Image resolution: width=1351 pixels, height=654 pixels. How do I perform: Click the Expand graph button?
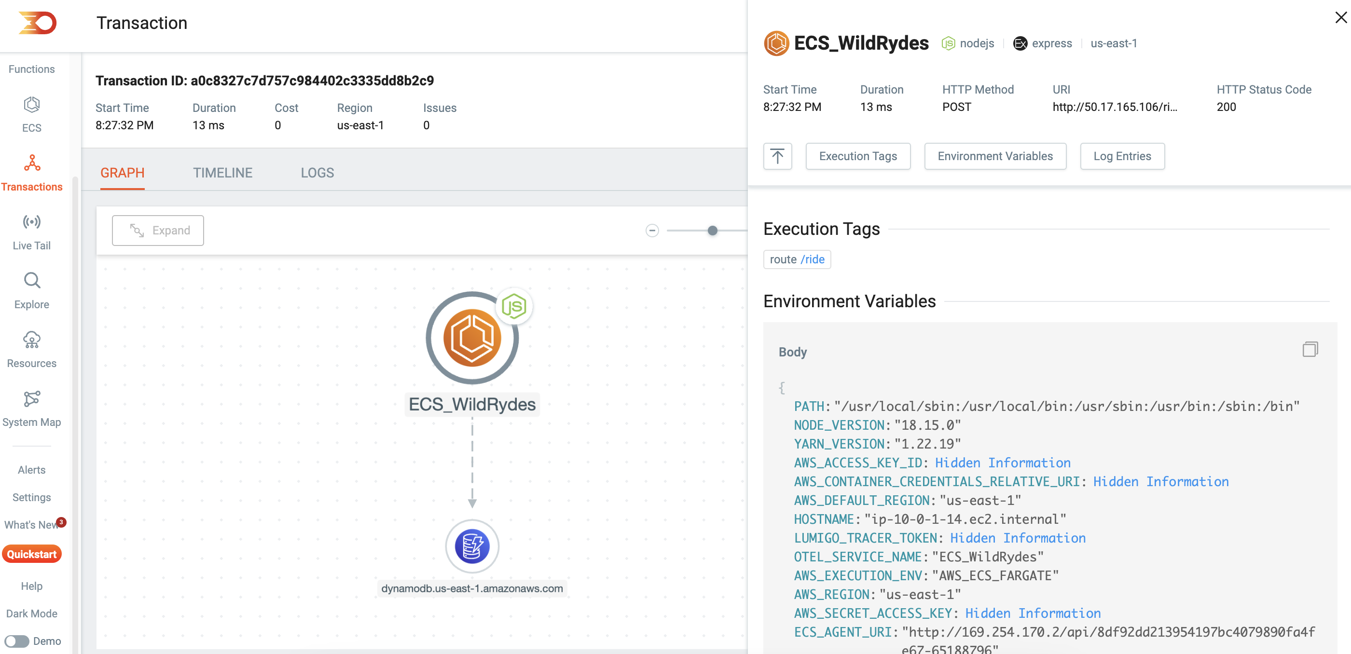tap(158, 231)
